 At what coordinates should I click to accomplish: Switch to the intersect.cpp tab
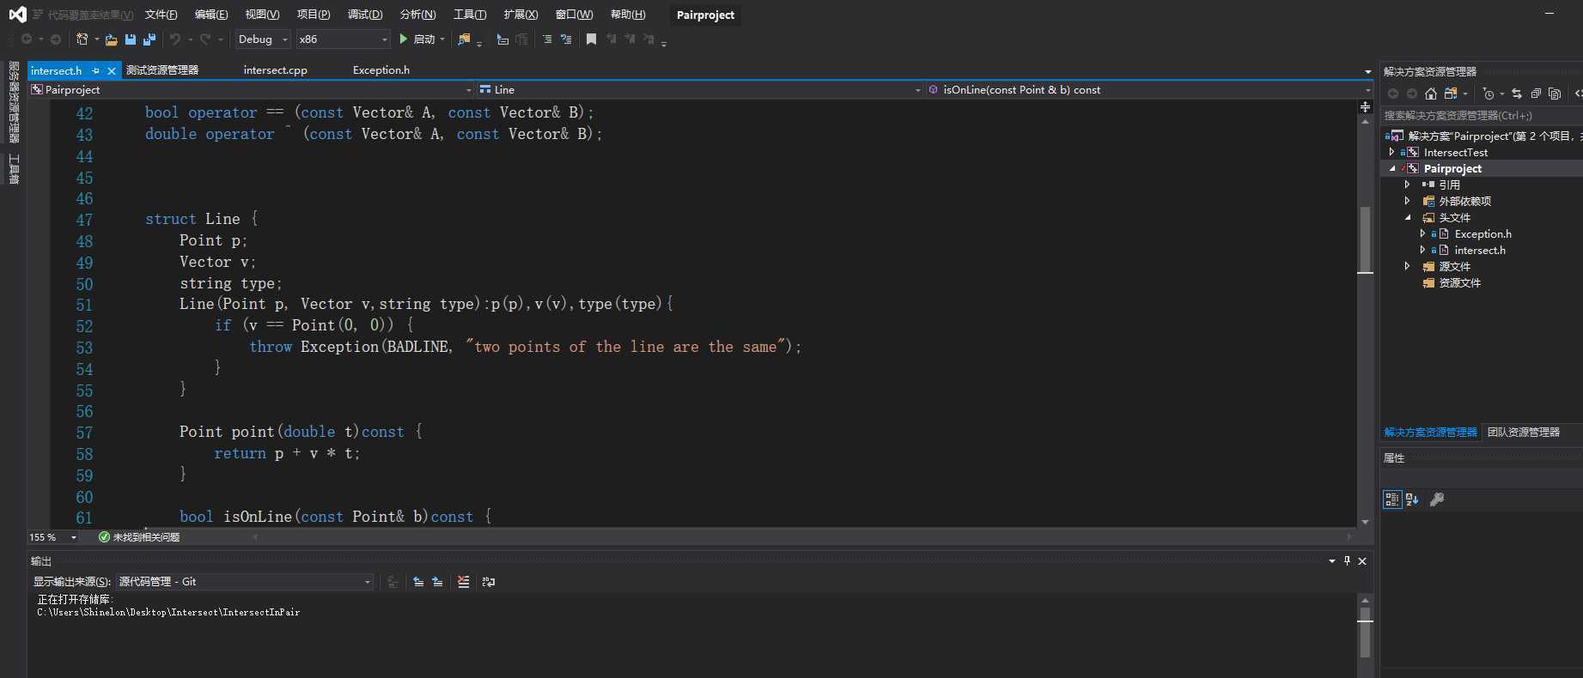click(x=275, y=70)
